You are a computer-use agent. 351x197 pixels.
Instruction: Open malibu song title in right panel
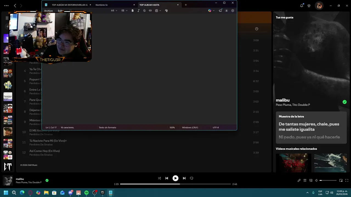point(283,100)
